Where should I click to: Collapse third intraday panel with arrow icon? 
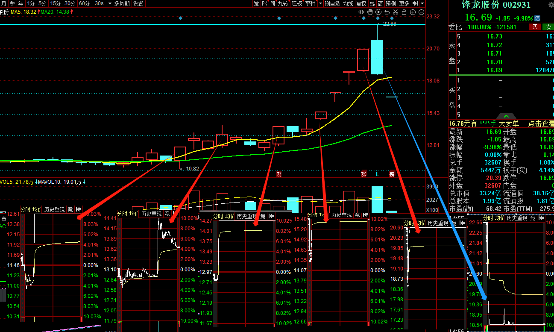click(271, 216)
